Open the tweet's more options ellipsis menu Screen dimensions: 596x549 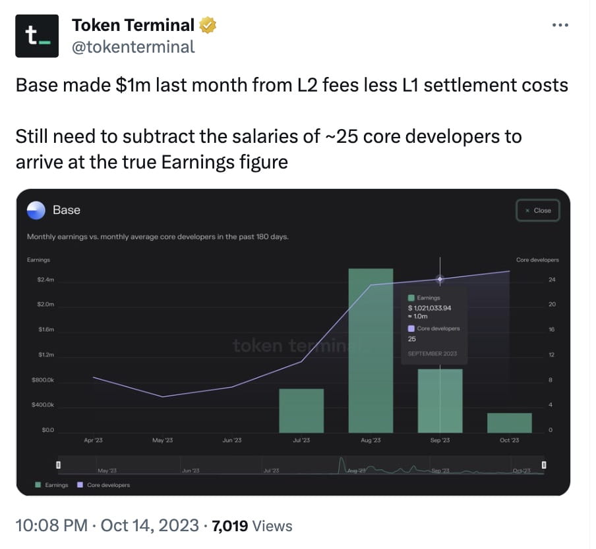560,24
